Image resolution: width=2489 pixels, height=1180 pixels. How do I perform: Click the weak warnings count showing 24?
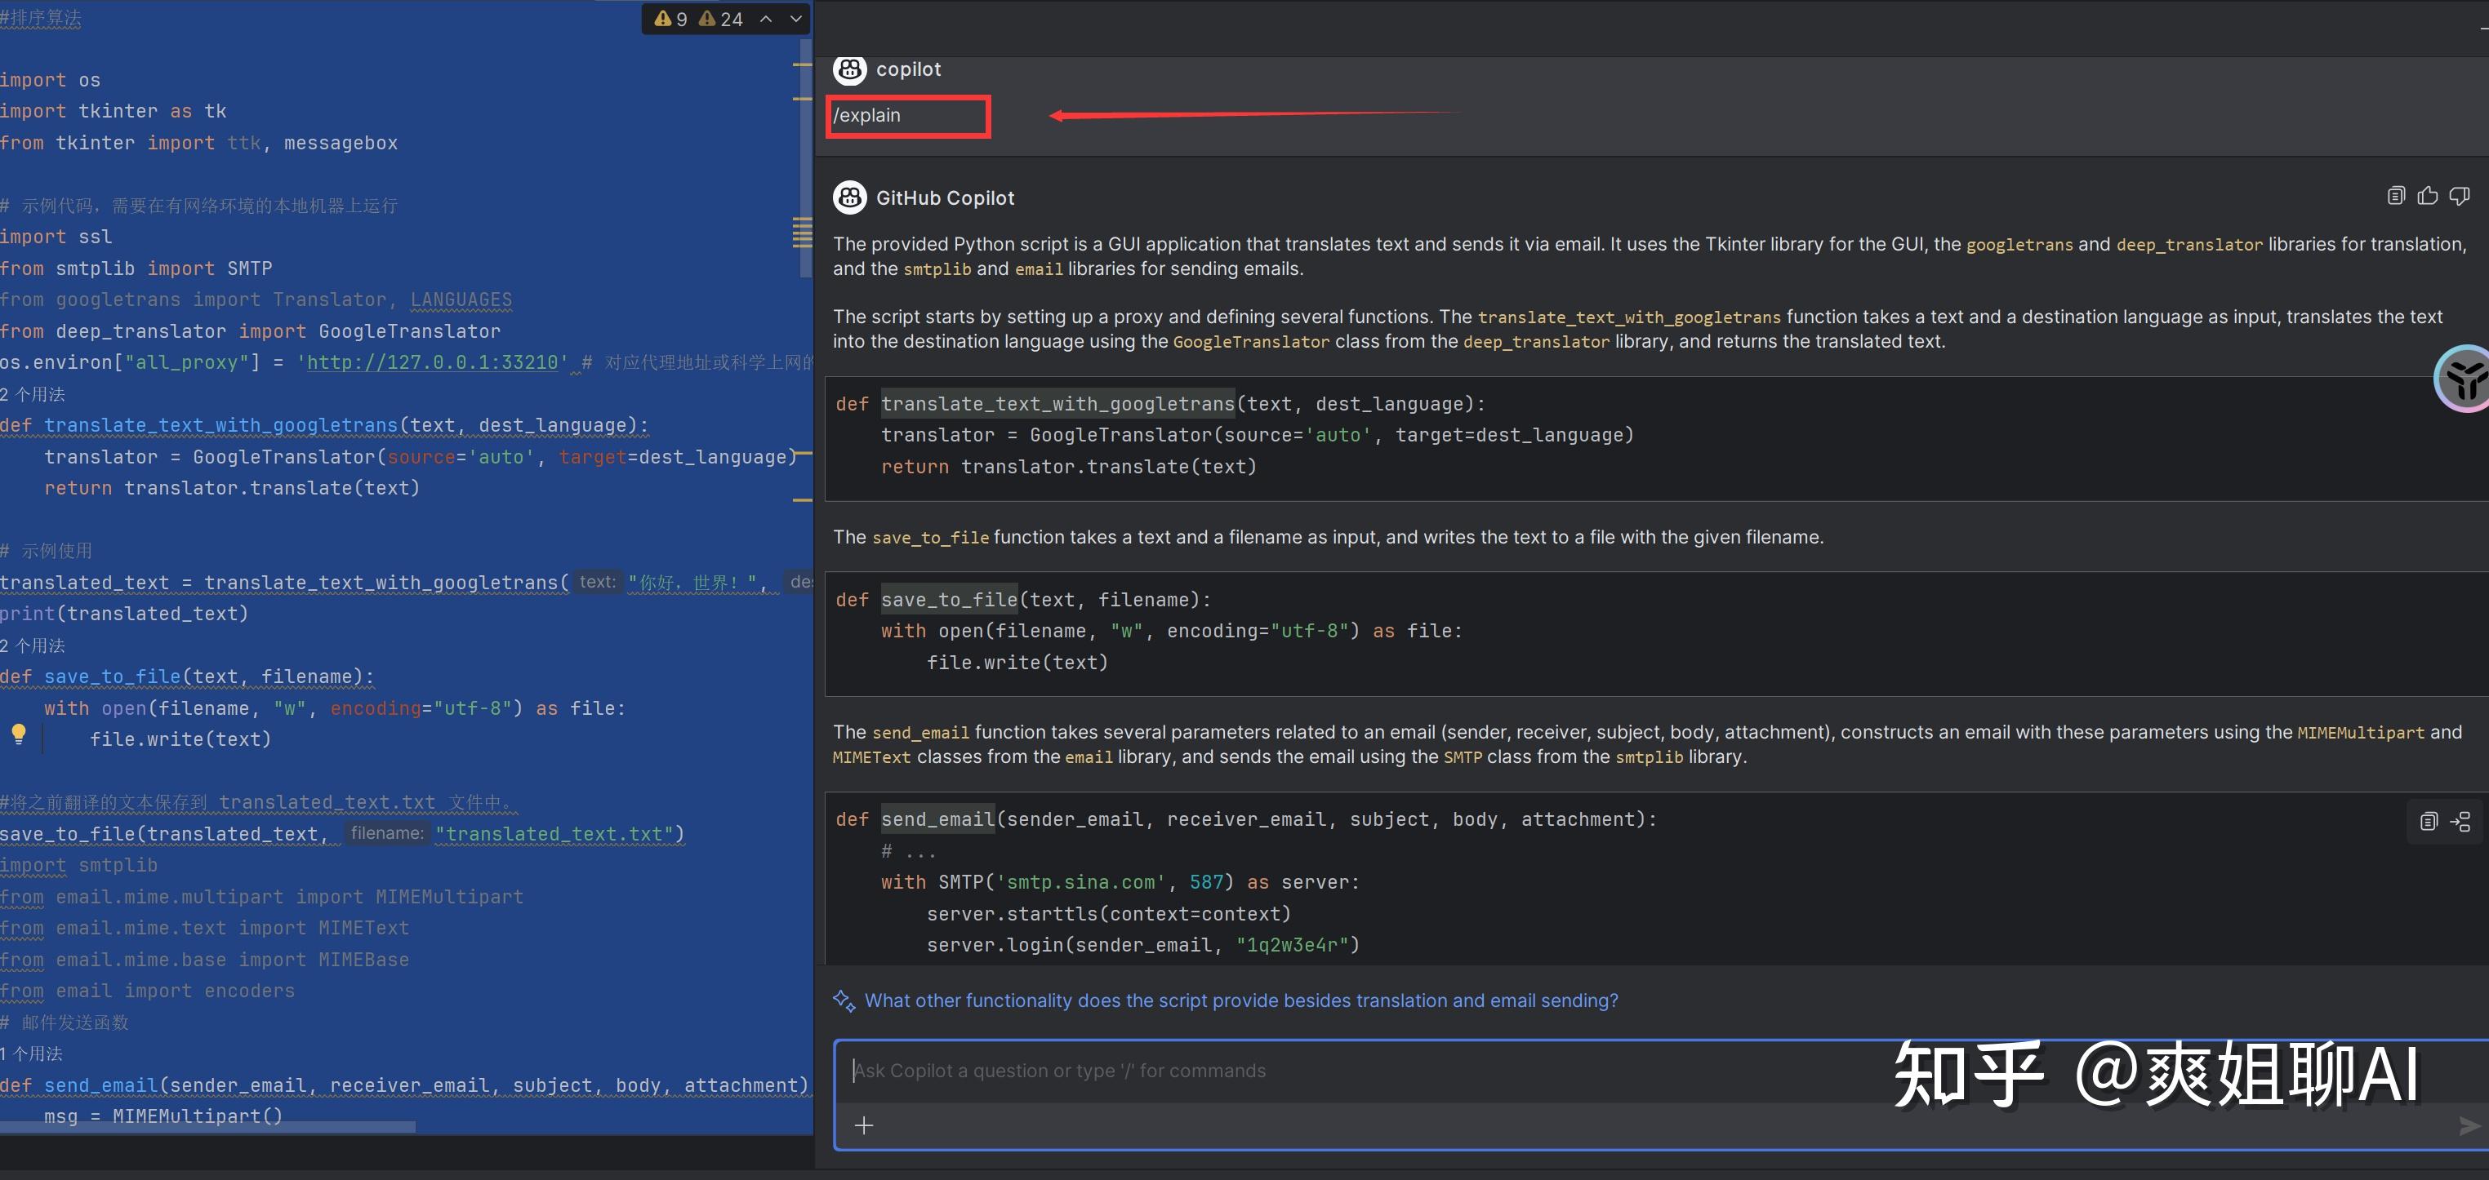point(721,18)
